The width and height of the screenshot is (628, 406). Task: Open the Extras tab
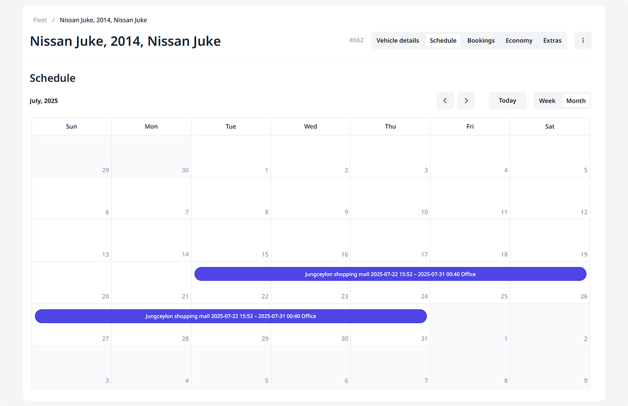552,41
